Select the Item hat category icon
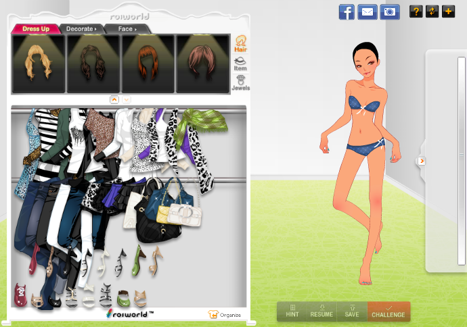467x327 pixels. [240, 64]
